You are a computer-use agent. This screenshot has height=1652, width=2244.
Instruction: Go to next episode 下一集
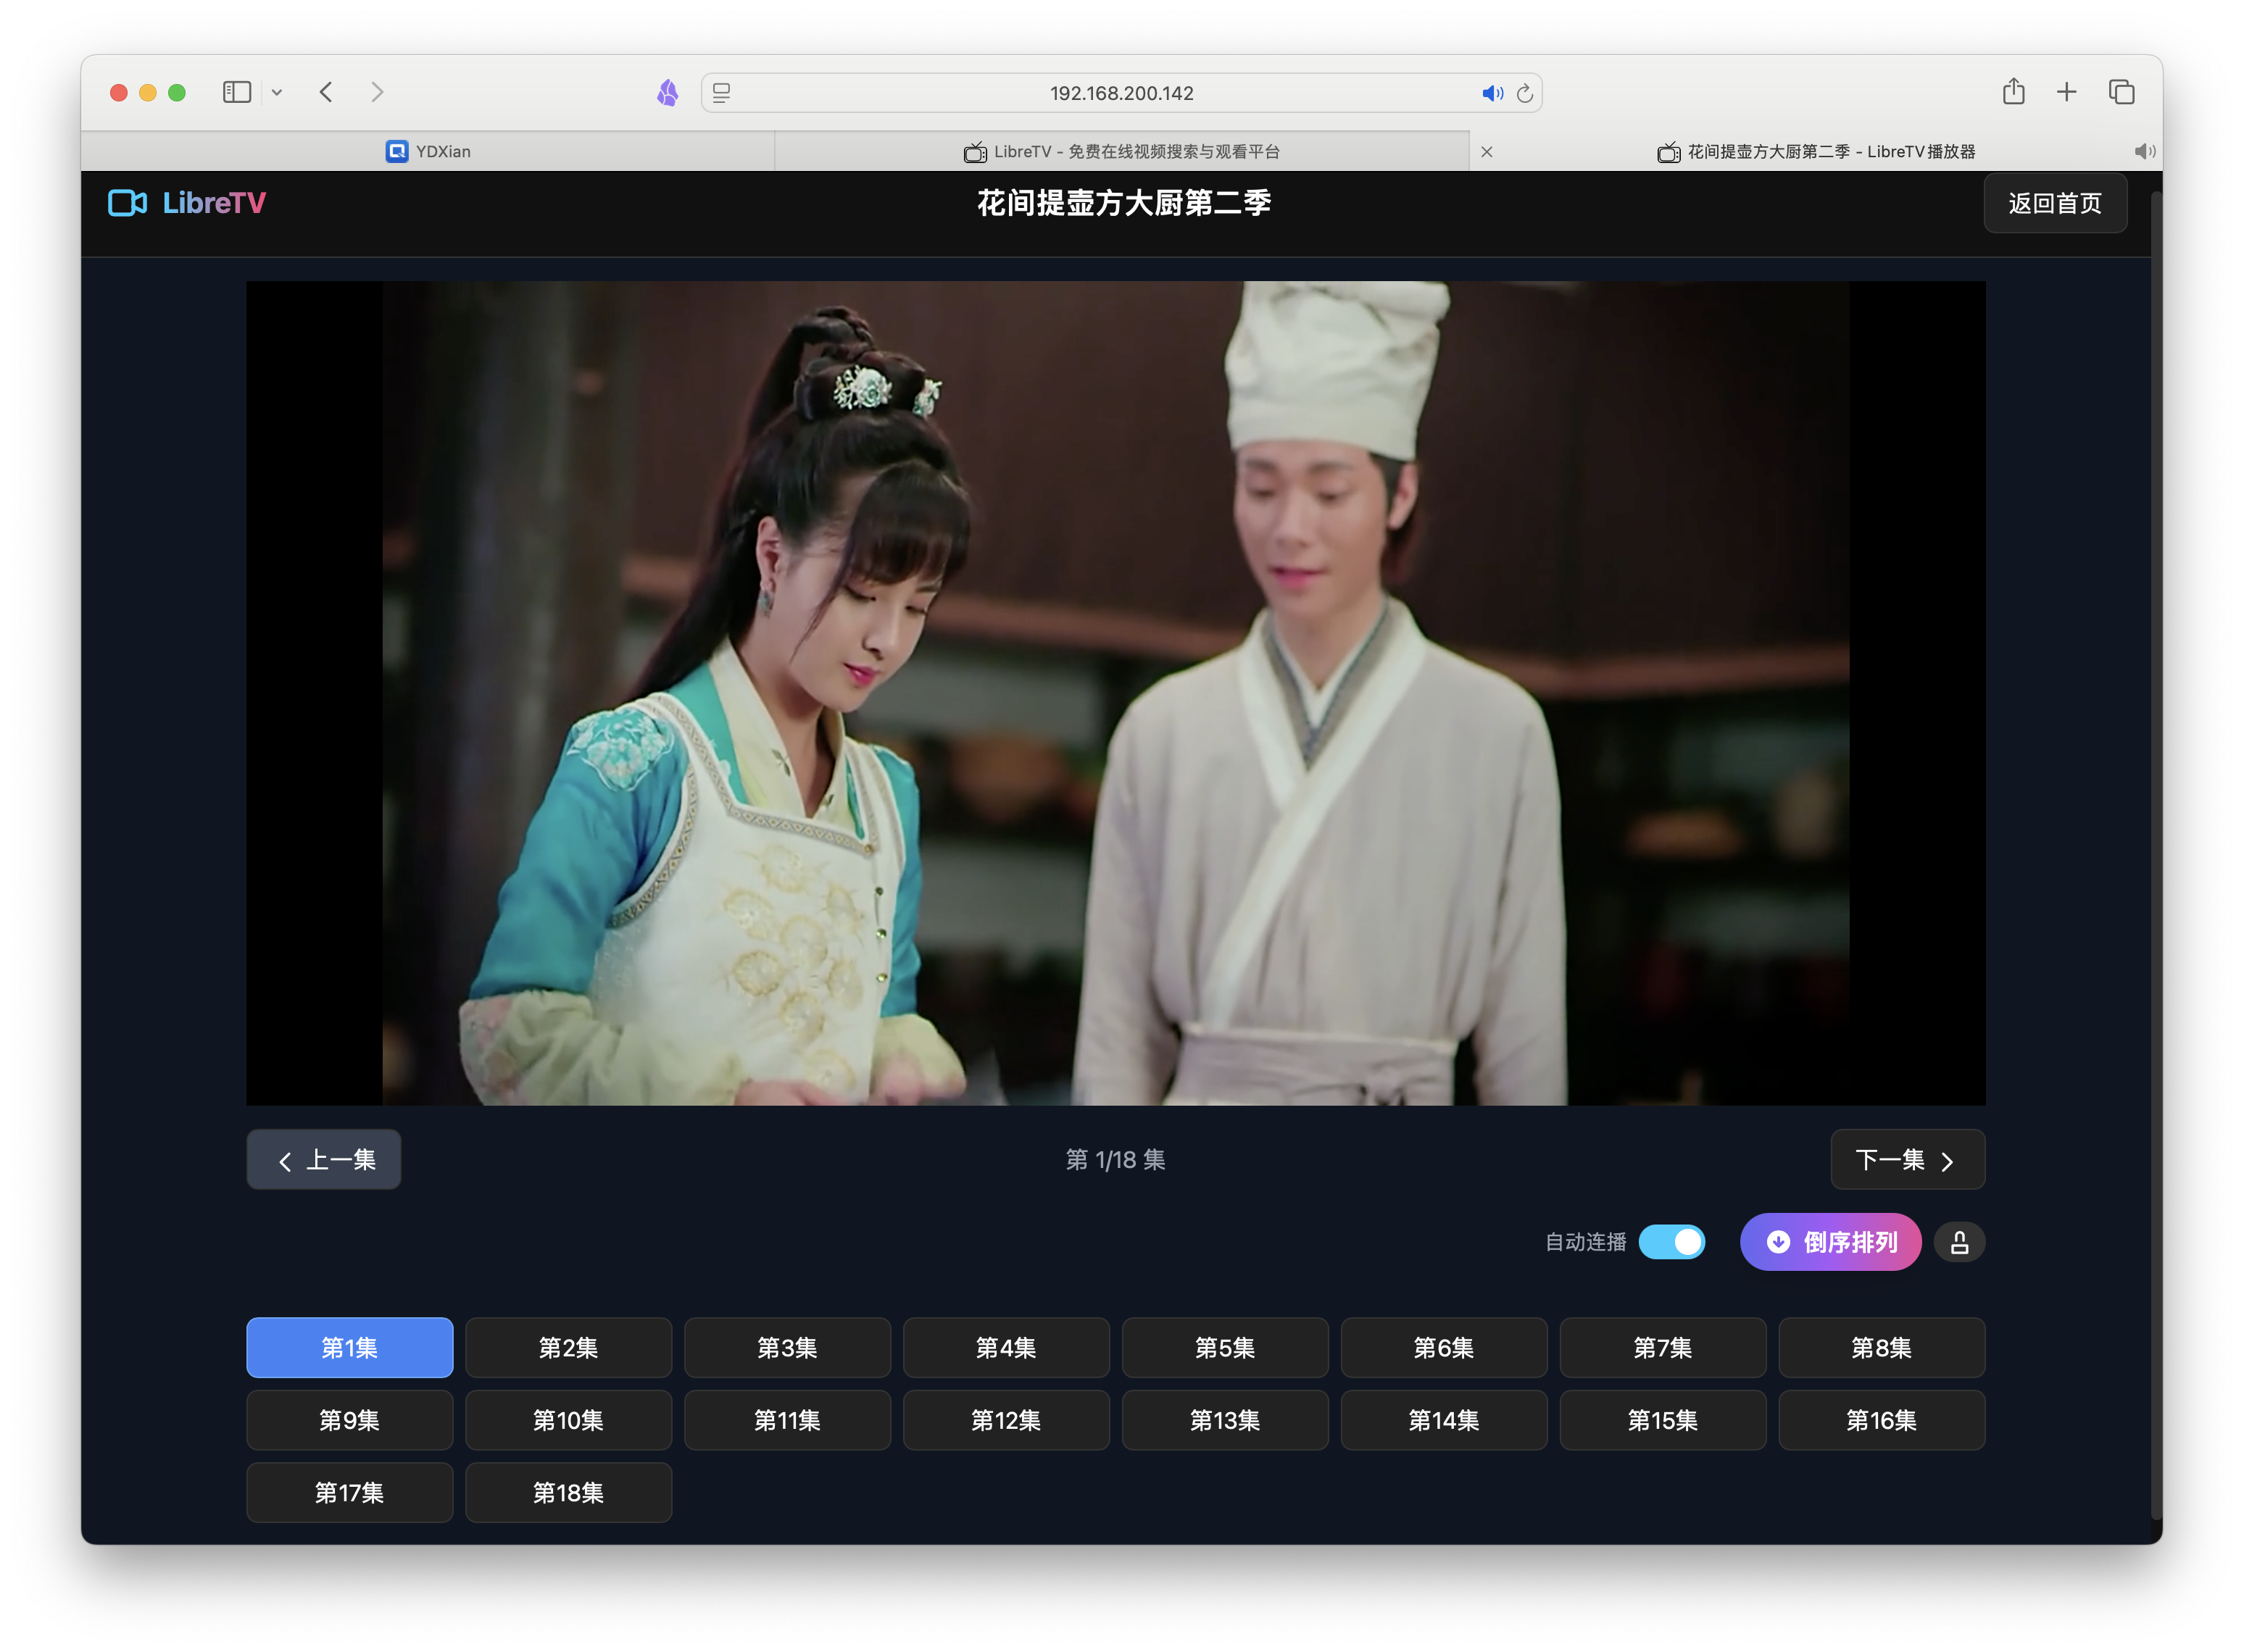pos(1907,1160)
